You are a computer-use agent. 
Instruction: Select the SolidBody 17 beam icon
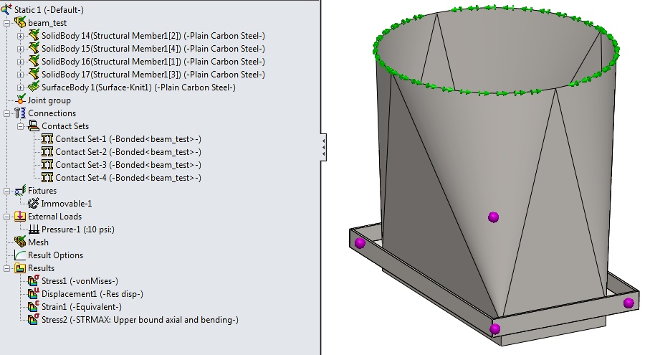pos(34,74)
